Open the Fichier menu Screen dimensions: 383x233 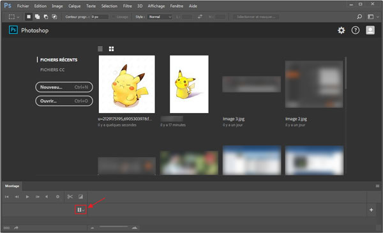(x=23, y=6)
